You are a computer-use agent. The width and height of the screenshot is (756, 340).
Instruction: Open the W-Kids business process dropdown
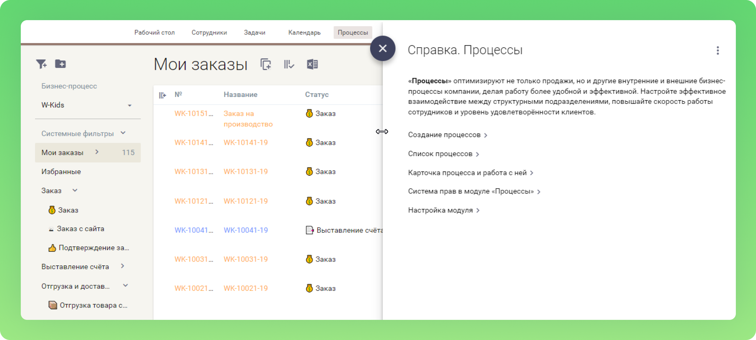click(x=87, y=105)
